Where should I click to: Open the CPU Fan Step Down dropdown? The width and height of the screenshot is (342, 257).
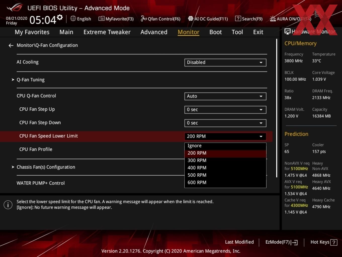tap(225, 123)
